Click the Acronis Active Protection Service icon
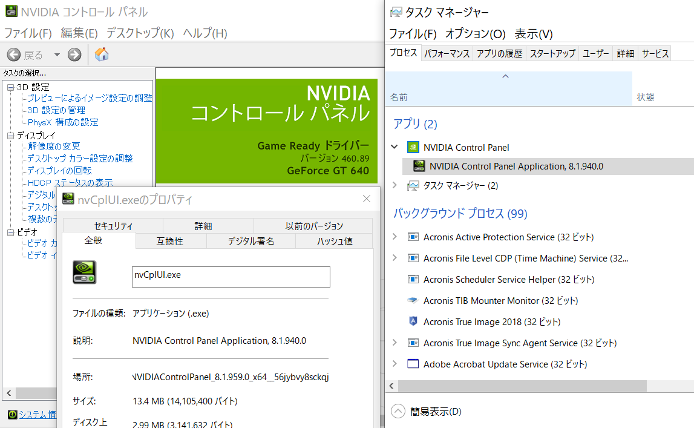The width and height of the screenshot is (694, 428). point(413,237)
